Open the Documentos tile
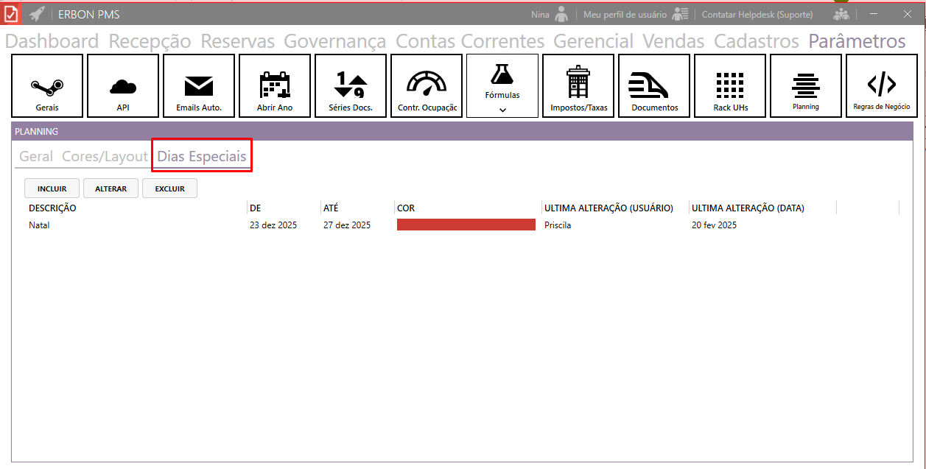Screen dimensions: 926x469 coord(654,86)
